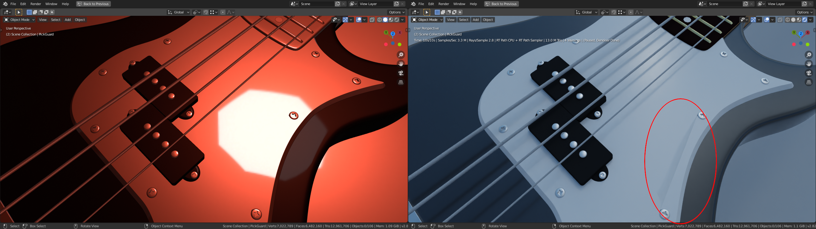This screenshot has width=816, height=229.
Task: Open the Add menu in right viewport
Action: tap(476, 20)
